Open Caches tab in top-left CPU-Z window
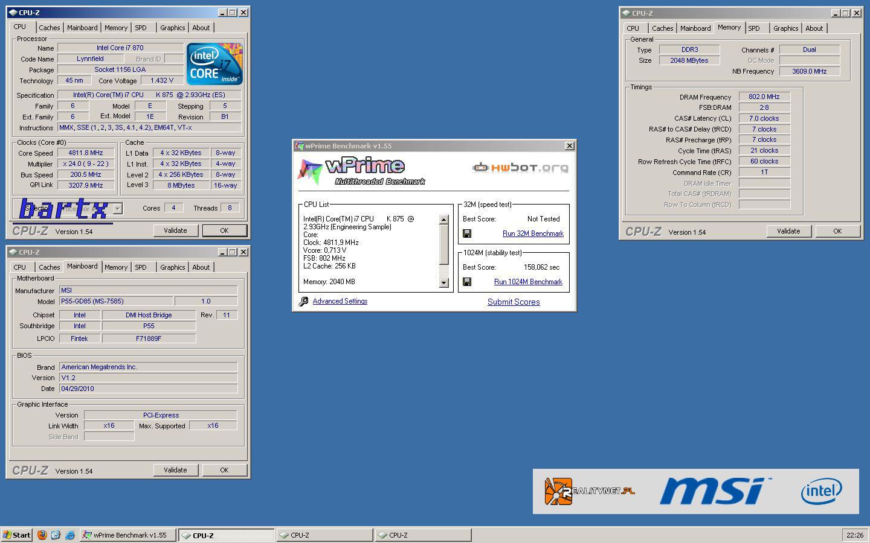The image size is (870, 543). click(50, 28)
